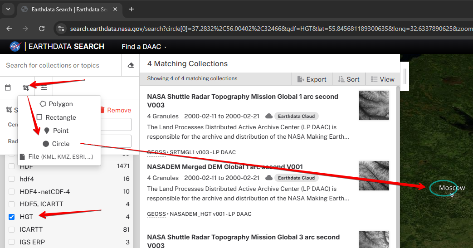Click the '4 Matching Collections' heading
The height and width of the screenshot is (248, 473).
tap(187, 63)
